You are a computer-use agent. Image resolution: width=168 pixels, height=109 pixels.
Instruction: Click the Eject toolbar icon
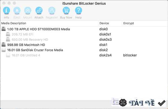tap(17, 10)
